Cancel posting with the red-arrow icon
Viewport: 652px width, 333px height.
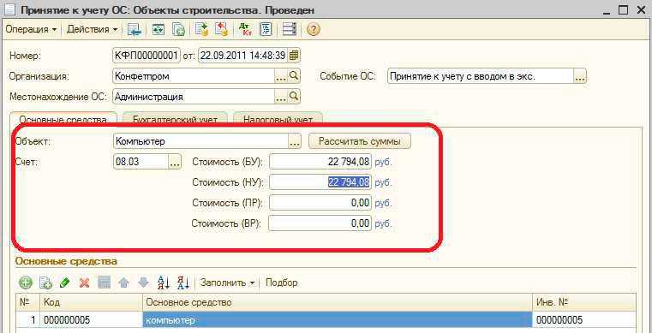[221, 29]
